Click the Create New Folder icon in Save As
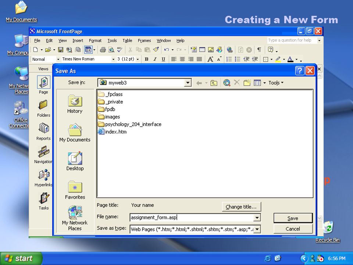 tap(247, 83)
